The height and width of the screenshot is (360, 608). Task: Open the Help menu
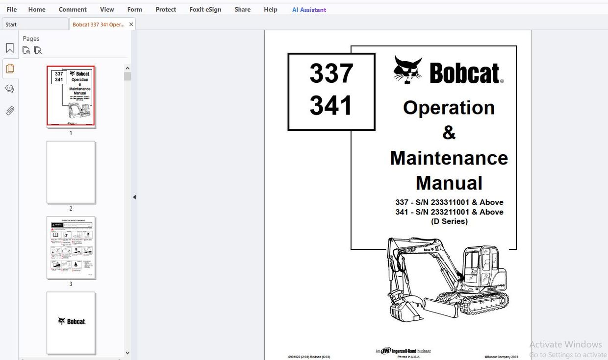[270, 9]
